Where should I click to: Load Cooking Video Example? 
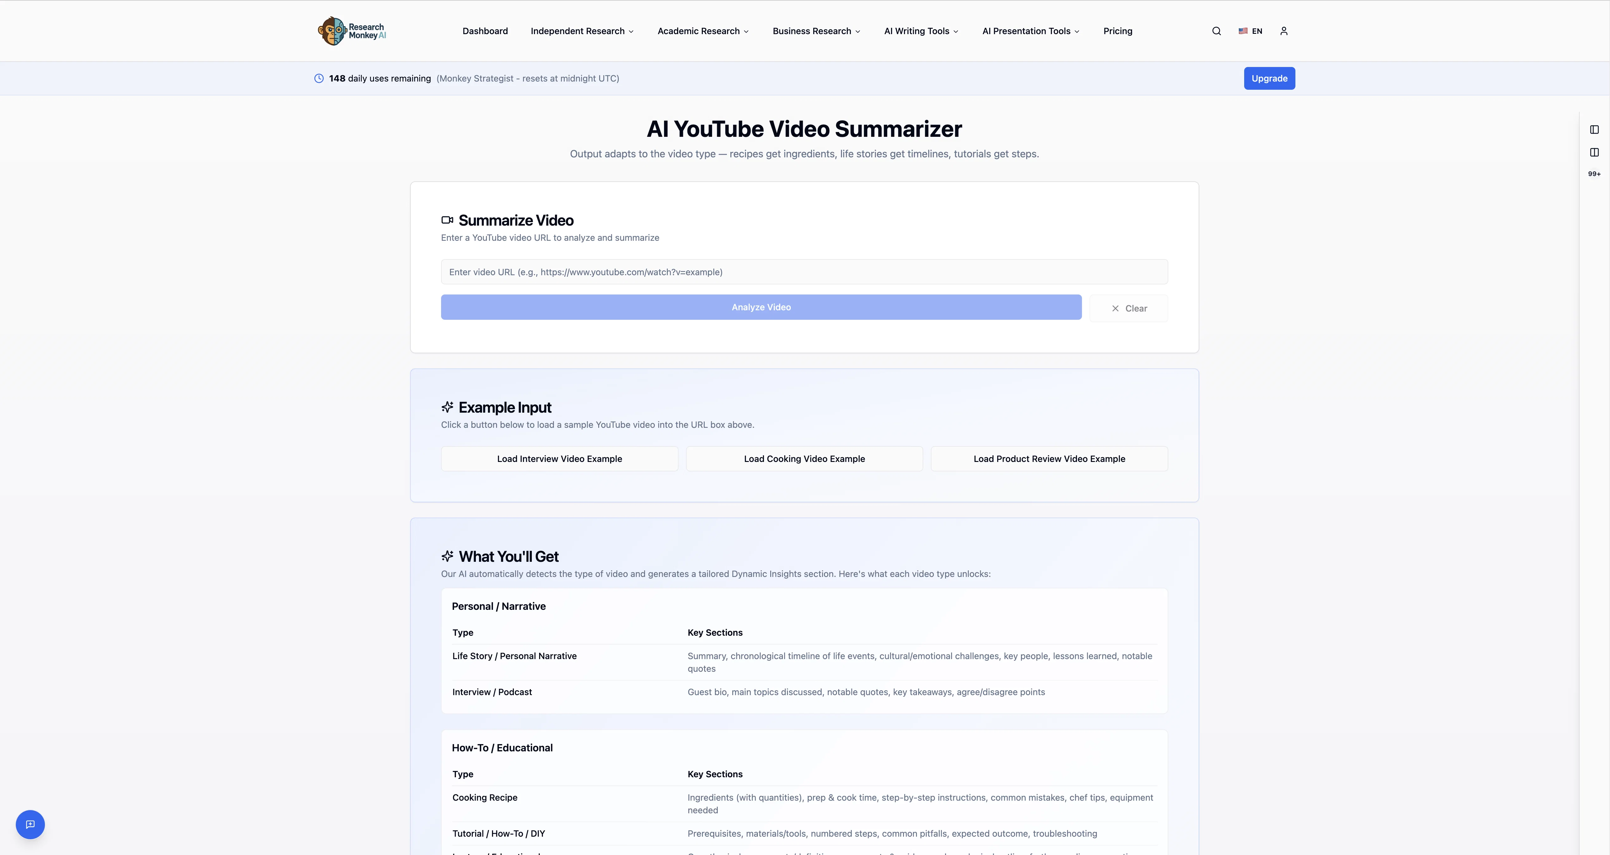point(804,459)
